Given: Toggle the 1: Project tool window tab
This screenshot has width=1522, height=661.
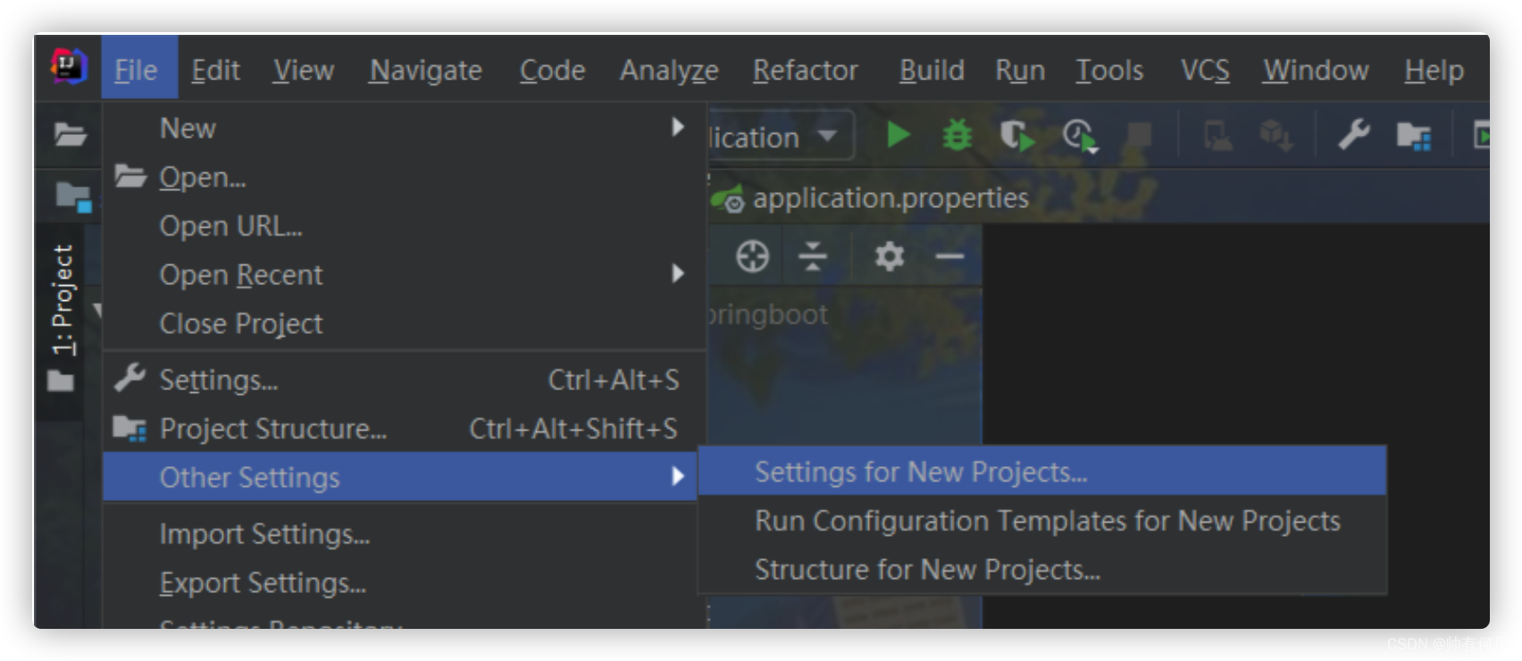Looking at the screenshot, I should coord(63,299).
